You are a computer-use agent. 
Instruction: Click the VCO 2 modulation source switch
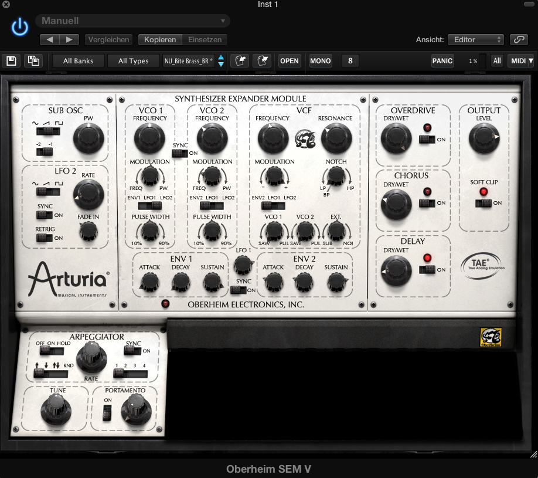pyautogui.click(x=212, y=205)
